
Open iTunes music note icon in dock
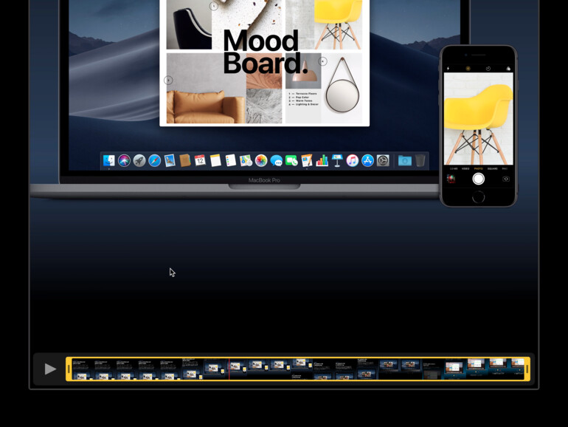[x=352, y=160]
